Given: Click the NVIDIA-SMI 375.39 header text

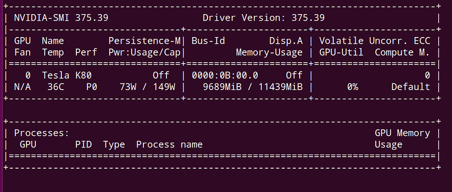Looking at the screenshot, I should click(x=61, y=18).
